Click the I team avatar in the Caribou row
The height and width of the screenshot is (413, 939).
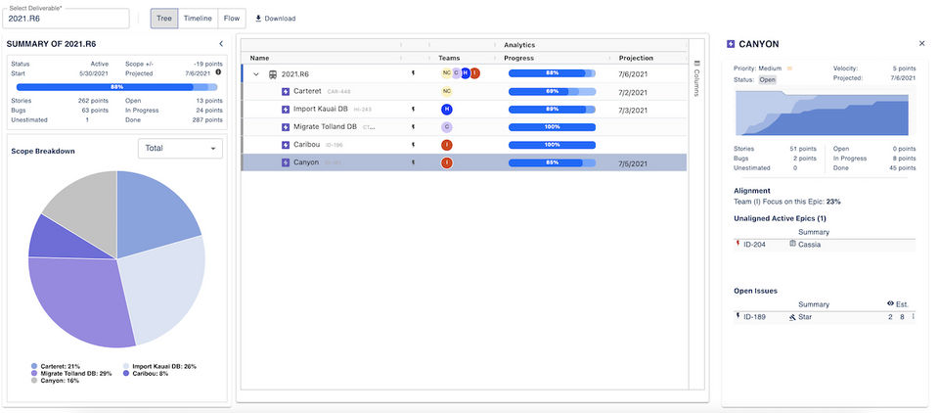(x=446, y=145)
